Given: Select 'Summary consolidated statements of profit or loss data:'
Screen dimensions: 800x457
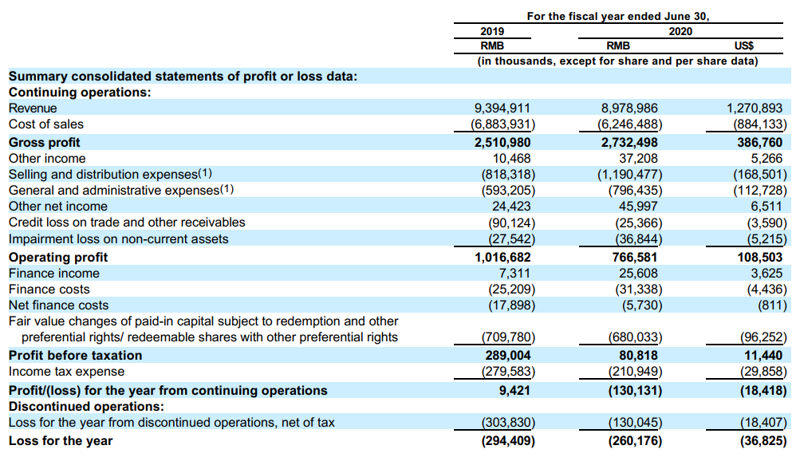Looking at the screenshot, I should (x=183, y=76).
